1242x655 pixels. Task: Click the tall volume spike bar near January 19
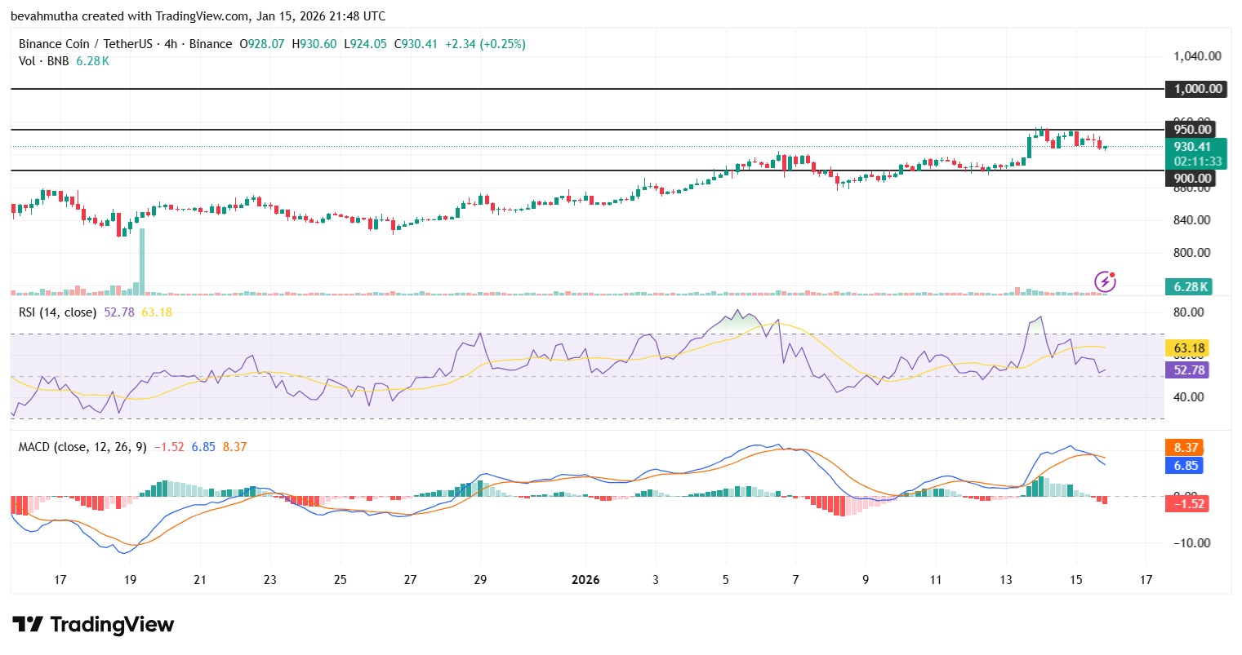coord(140,261)
